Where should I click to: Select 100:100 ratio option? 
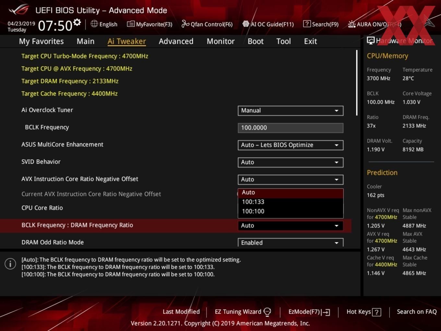[291, 211]
